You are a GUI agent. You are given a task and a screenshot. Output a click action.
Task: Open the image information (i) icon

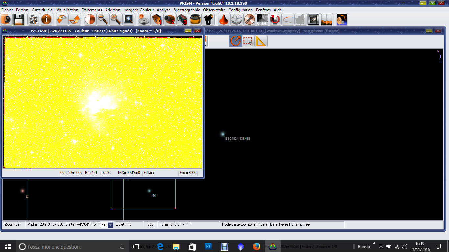click(x=46, y=20)
